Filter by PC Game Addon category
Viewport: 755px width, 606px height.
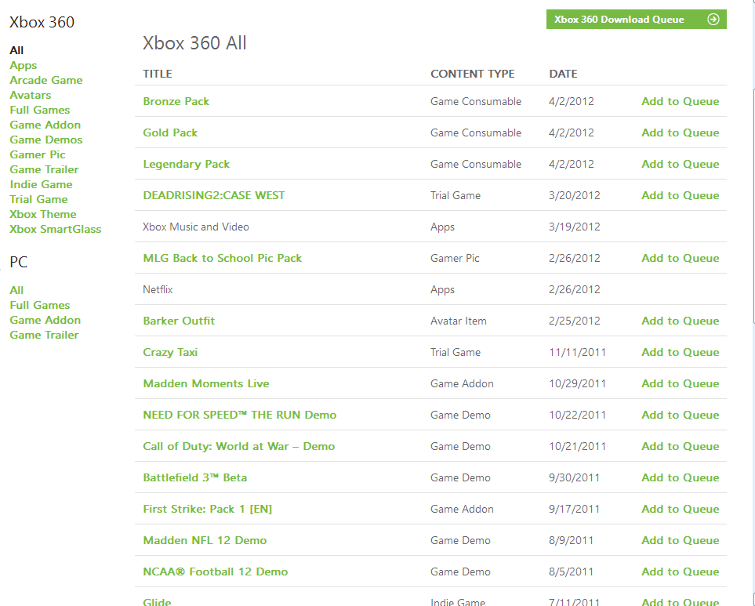coord(45,320)
